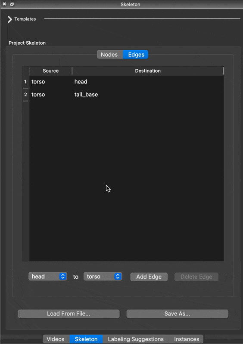243x344 pixels.
Task: Expand the Templates section chevron
Action: pos(9,19)
